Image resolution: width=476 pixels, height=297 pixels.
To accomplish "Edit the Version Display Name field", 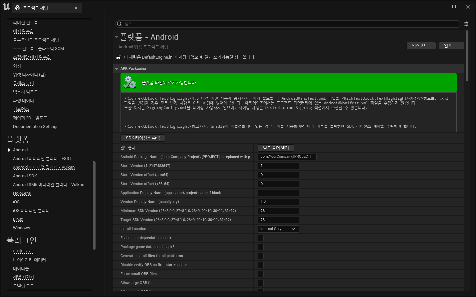I will pyautogui.click(x=278, y=202).
